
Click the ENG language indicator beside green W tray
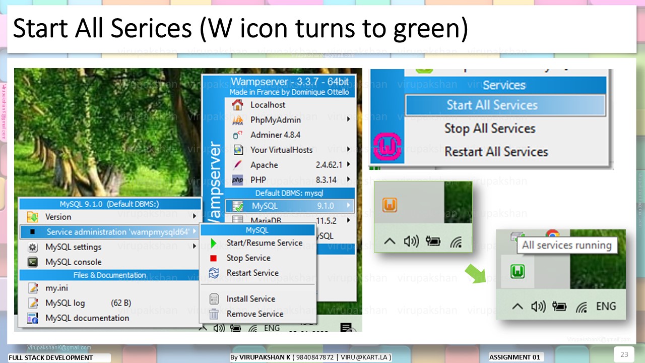(x=606, y=306)
